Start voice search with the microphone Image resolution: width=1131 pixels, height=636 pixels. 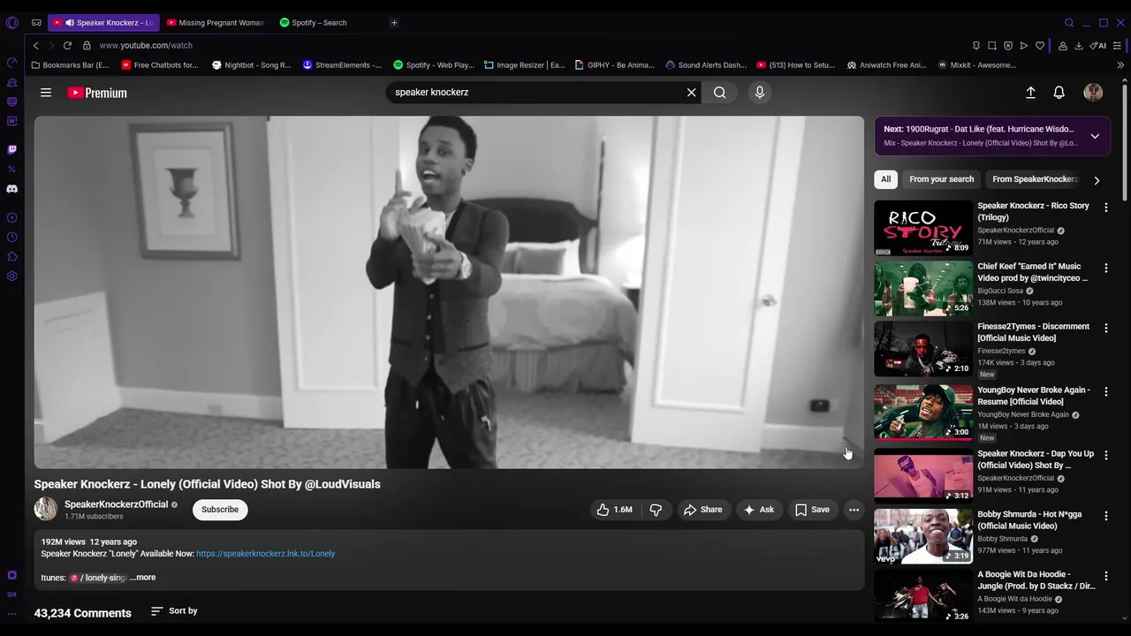pos(759,92)
